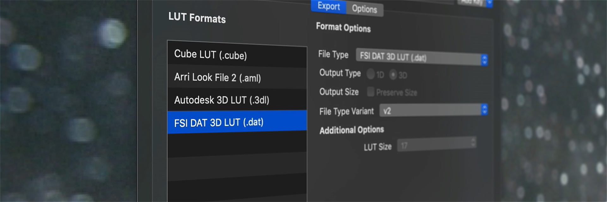607x202 pixels.
Task: Open the File Type Variant dropdown
Action: point(433,110)
